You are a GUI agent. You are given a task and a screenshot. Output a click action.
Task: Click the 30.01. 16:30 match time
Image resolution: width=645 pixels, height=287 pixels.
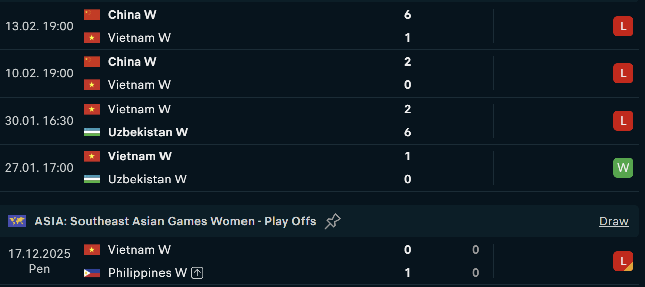pos(39,121)
